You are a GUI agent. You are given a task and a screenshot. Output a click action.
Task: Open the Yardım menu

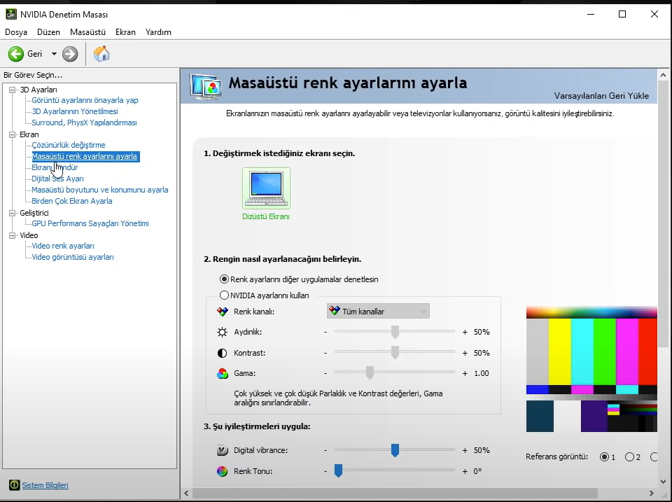[x=158, y=32]
